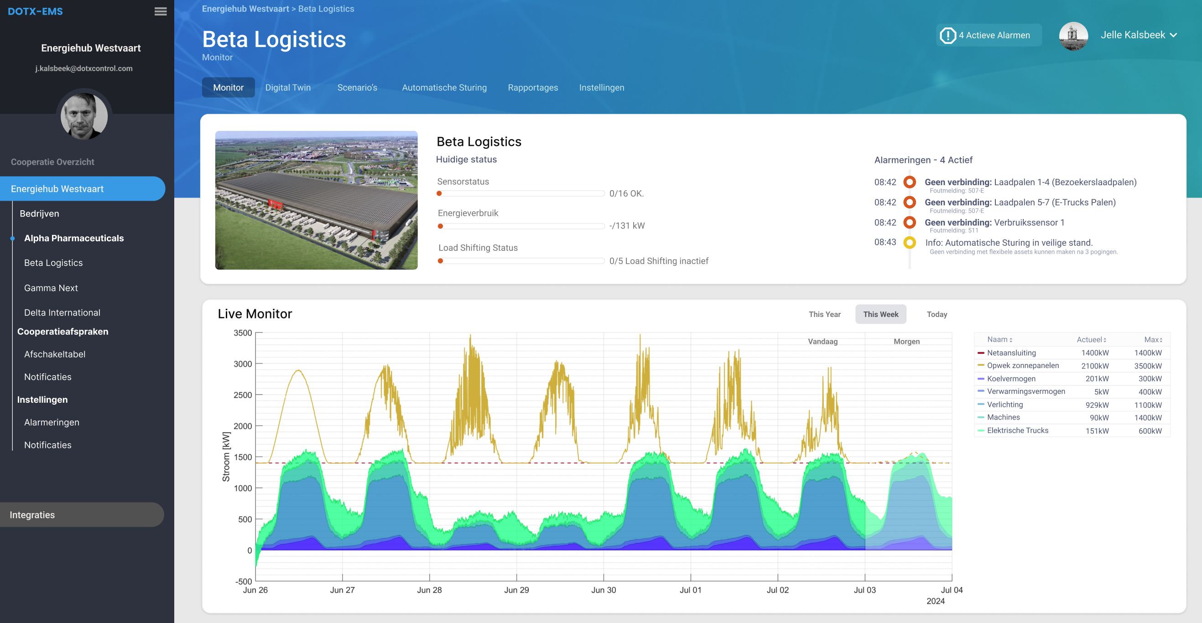
Task: Click the orange alarm circle for Laadpalen 1-4
Action: point(910,182)
